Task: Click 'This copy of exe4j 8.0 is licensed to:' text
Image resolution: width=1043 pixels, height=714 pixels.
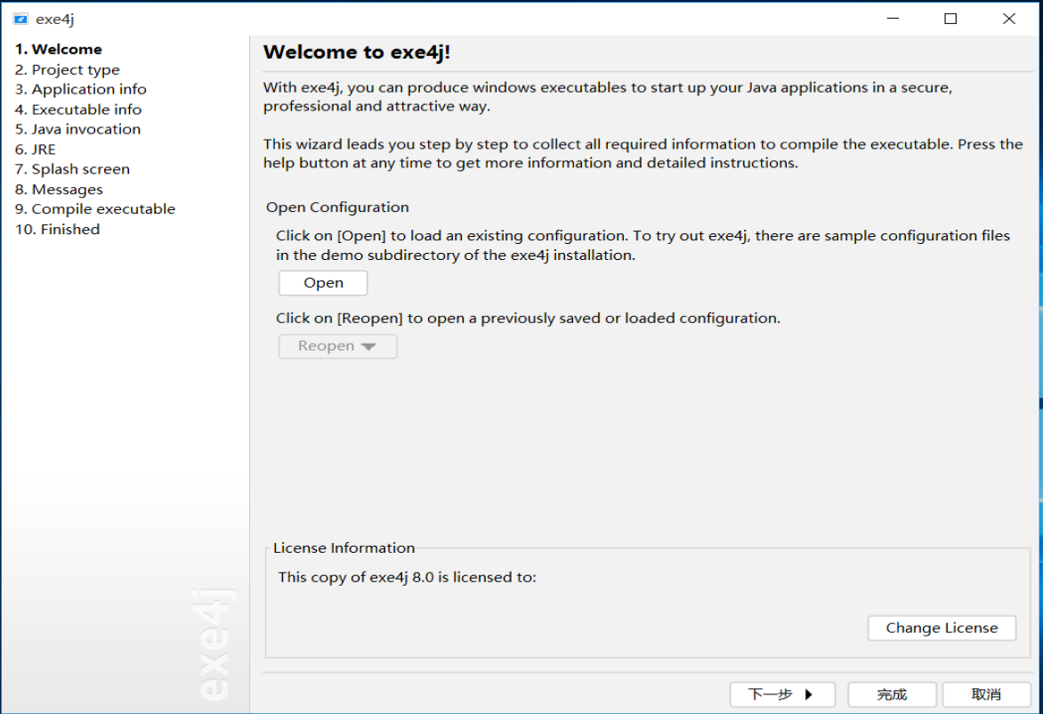Action: [407, 578]
